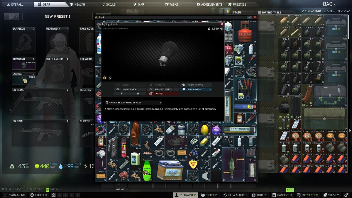Click the BACK button
This screenshot has height=198, width=352.
pos(329,4)
